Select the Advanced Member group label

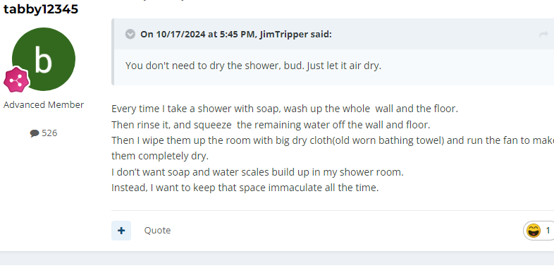tap(44, 104)
